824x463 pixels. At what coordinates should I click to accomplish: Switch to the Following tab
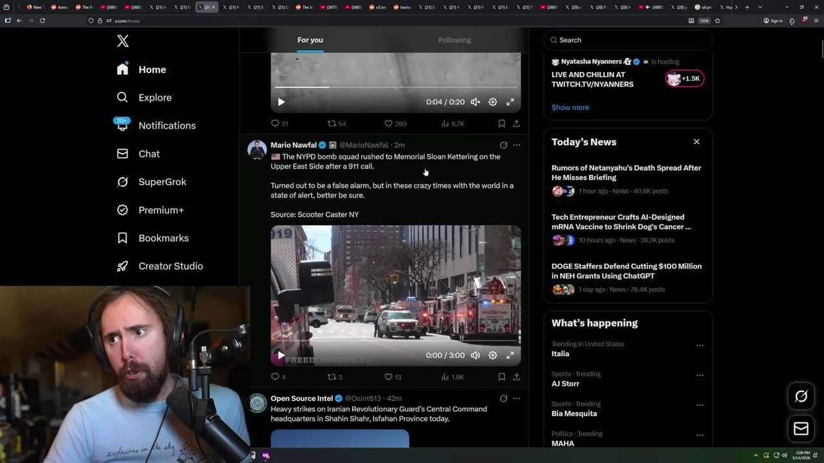455,40
